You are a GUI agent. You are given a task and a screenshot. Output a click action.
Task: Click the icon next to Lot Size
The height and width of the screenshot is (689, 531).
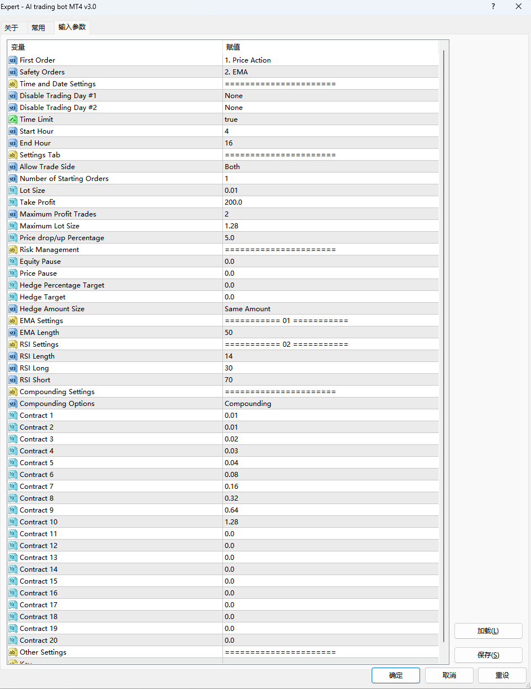tap(13, 191)
